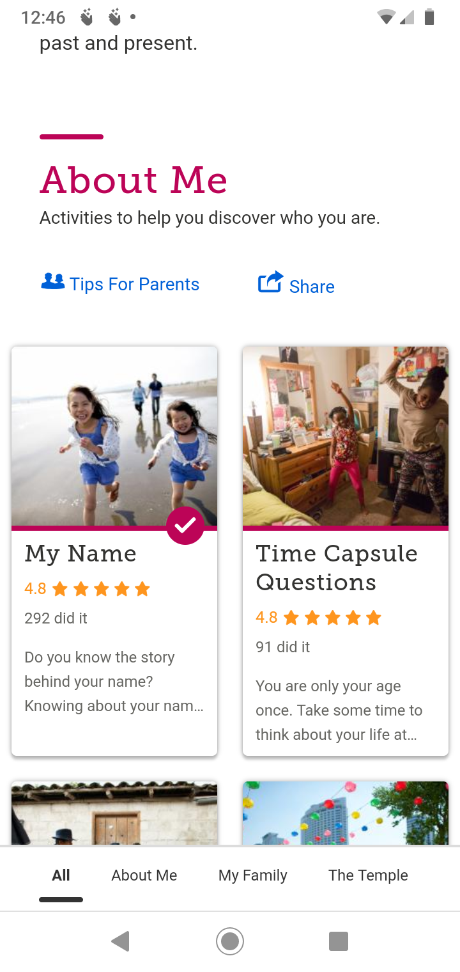Viewport: 460px width, 972px height.
Task: Switch to the My Family tab
Action: (253, 875)
